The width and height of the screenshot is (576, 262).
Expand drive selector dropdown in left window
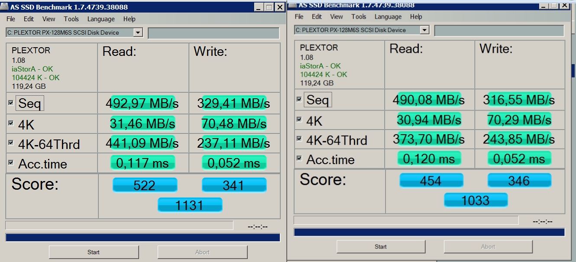(x=138, y=32)
